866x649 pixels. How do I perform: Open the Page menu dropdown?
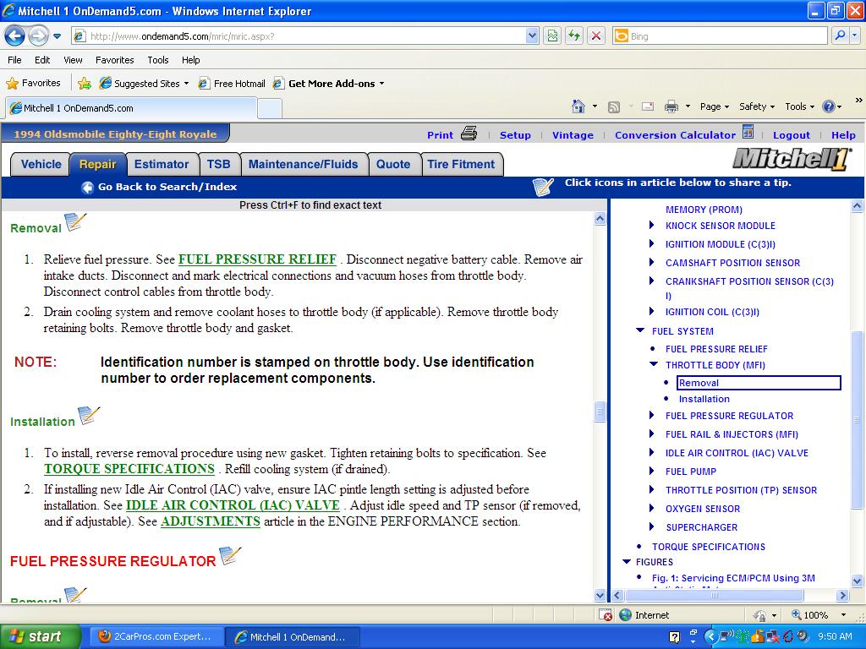click(714, 106)
